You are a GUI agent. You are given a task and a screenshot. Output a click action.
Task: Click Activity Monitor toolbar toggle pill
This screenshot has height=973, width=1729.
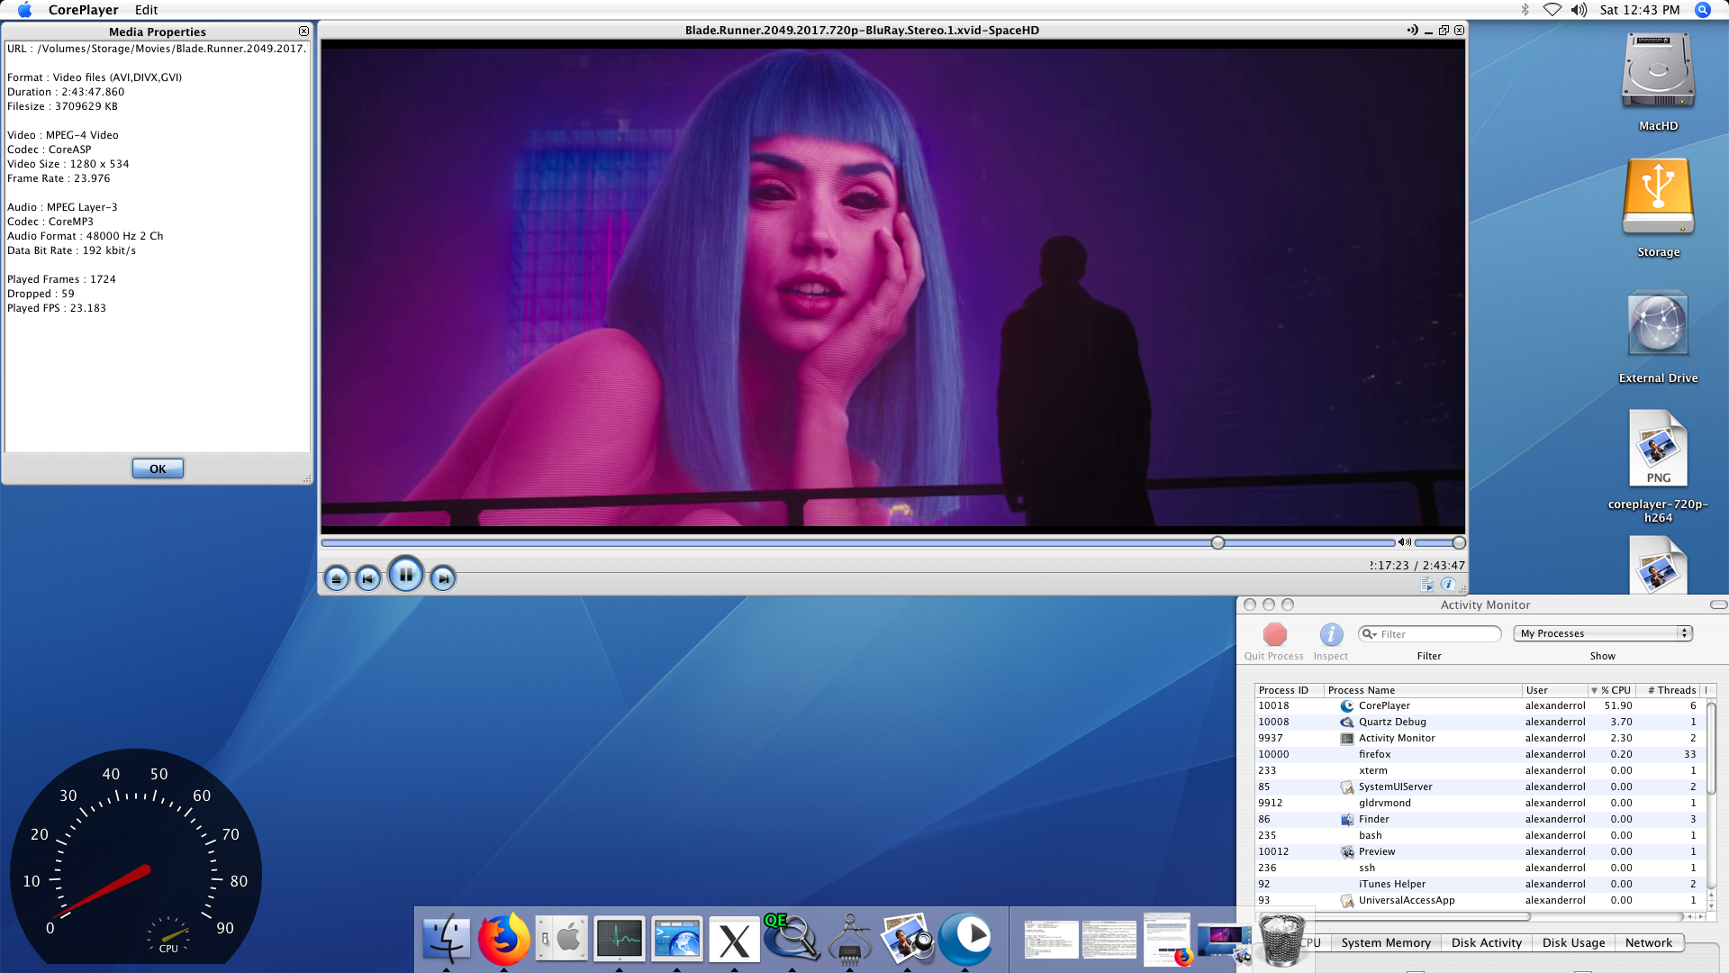(1718, 605)
